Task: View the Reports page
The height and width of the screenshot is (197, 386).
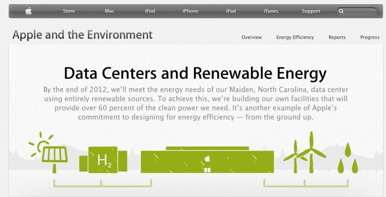Action: 337,38
